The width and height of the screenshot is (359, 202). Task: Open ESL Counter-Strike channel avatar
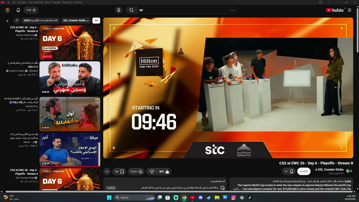(x=349, y=171)
